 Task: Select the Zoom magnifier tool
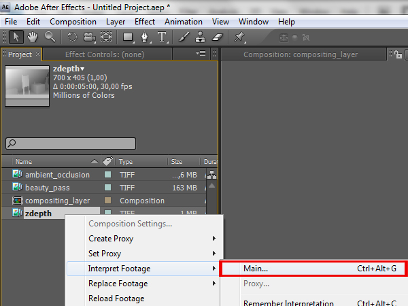[50, 37]
